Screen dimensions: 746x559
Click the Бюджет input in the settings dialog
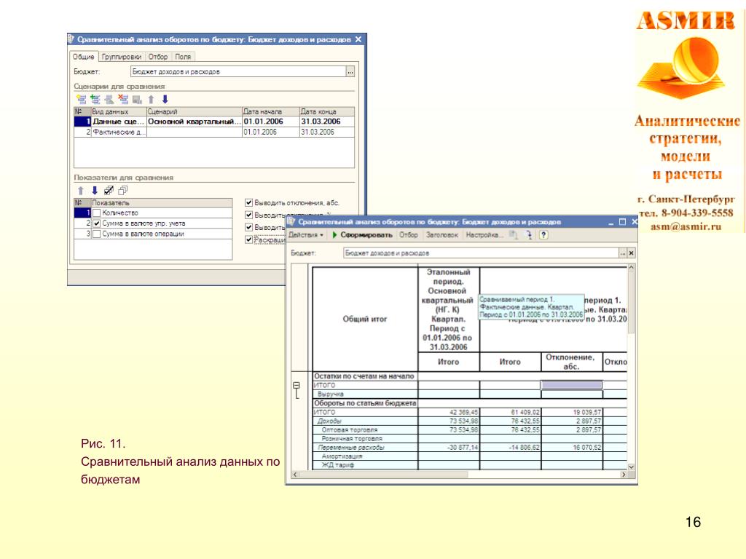pyautogui.click(x=238, y=72)
